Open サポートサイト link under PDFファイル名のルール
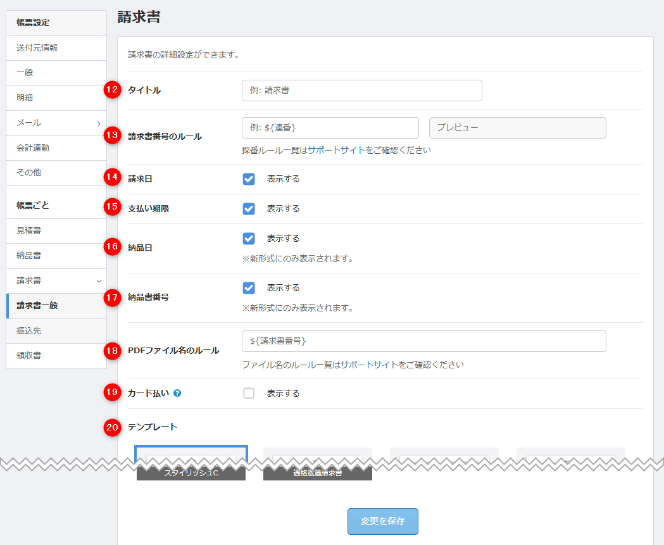 (369, 365)
